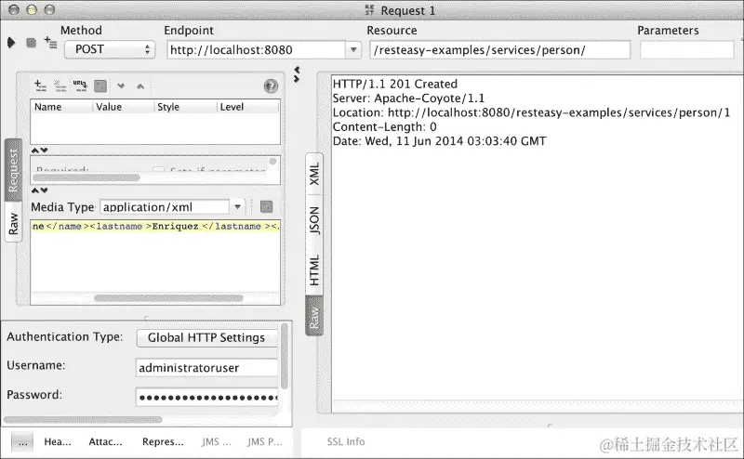Remove the selected parameter

click(60, 85)
